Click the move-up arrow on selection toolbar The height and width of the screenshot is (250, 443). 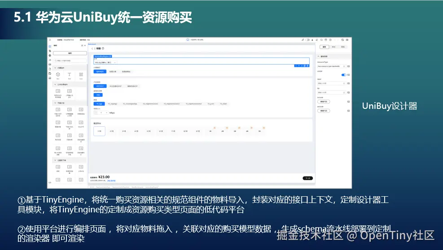coord(298,66)
